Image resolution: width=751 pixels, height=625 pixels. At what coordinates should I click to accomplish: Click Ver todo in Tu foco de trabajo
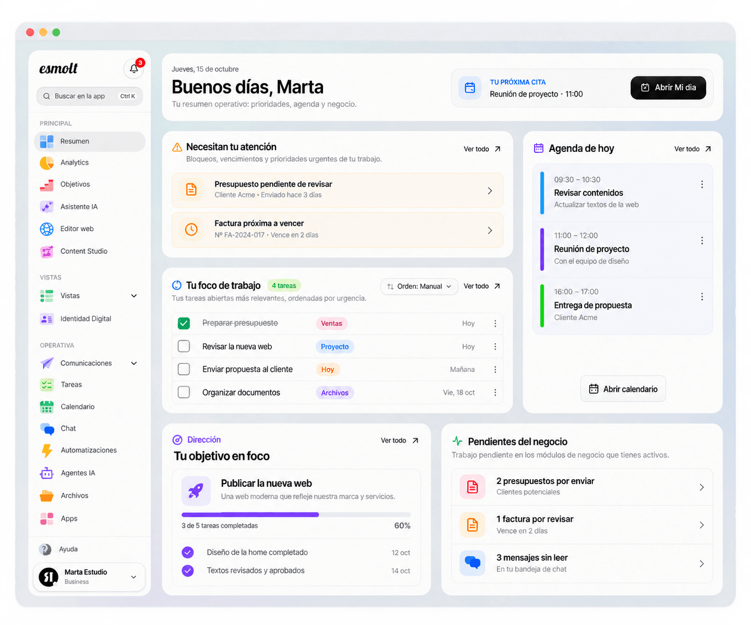(482, 286)
